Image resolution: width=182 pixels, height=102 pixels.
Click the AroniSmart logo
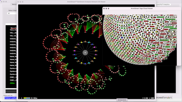point(164,97)
